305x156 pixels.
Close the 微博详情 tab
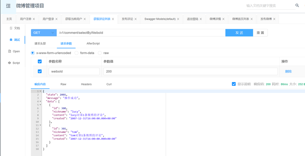tap(223, 19)
